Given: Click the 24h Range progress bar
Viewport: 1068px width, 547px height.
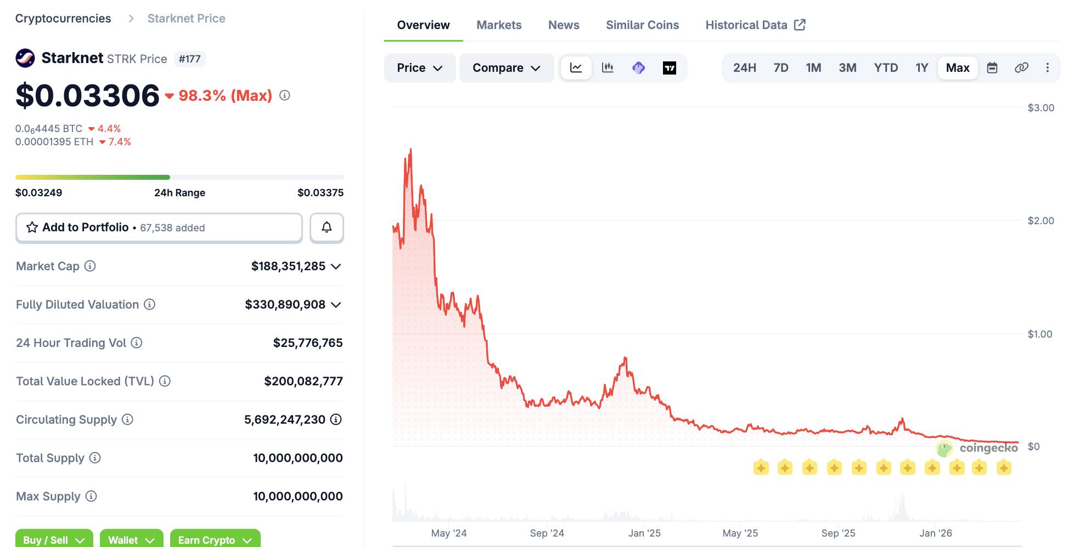Looking at the screenshot, I should 179,178.
